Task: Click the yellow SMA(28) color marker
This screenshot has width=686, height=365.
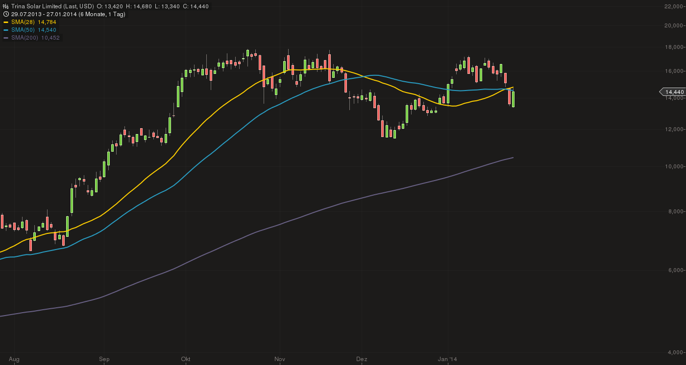Action: (6, 22)
